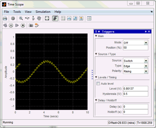
Task: Open the Cursor Measurements tool
Action: pyautogui.click(x=63, y=18)
